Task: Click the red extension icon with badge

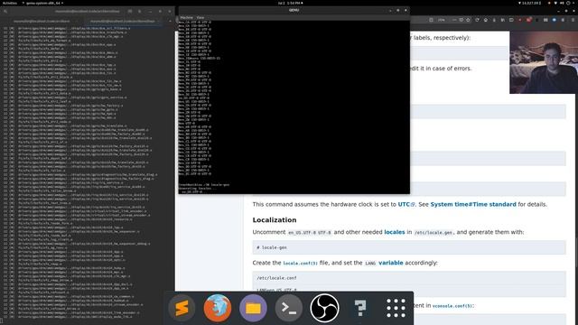Action: (x=528, y=20)
